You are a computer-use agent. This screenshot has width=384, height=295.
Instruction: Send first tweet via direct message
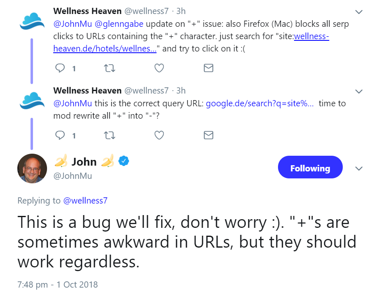click(209, 68)
